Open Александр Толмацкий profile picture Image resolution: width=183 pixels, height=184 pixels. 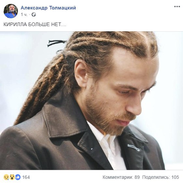[x=11, y=11]
